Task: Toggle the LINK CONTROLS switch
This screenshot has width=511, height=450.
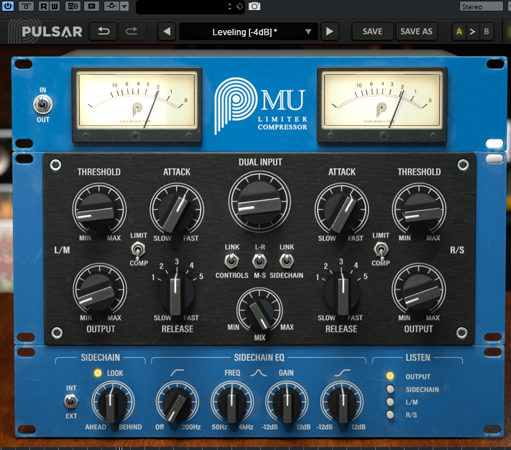Action: pos(231,261)
